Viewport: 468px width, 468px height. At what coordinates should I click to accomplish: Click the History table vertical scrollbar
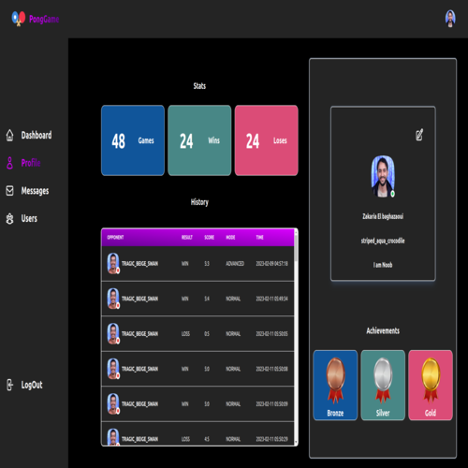point(296,337)
